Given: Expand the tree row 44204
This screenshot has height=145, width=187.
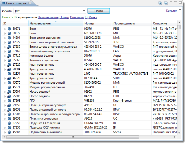Looking at the screenshot, I should coord(5,38).
